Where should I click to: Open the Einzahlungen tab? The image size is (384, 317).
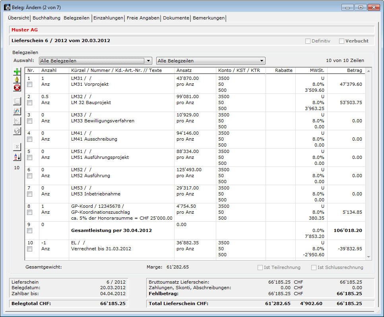[x=108, y=18]
